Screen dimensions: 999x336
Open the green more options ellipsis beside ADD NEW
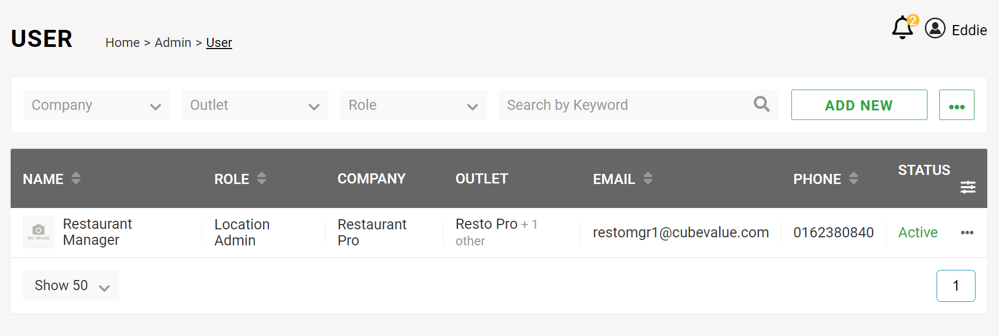click(x=957, y=105)
